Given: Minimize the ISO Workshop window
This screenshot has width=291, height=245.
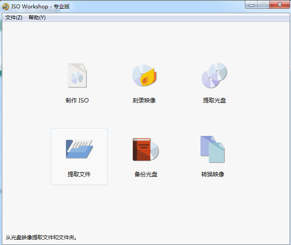Looking at the screenshot, I should point(251,5).
